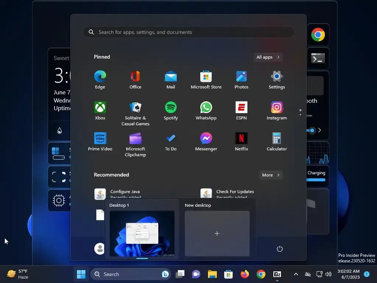The width and height of the screenshot is (377, 283).
Task: Click the Bing icon in taskbar search
Action: pyautogui.click(x=165, y=274)
